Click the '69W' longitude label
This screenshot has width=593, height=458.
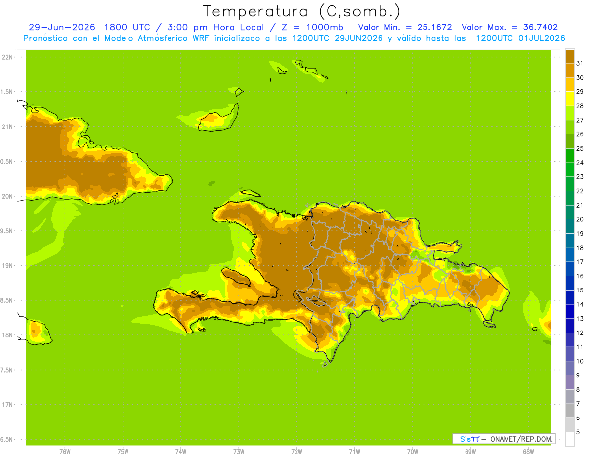pyautogui.click(x=470, y=452)
